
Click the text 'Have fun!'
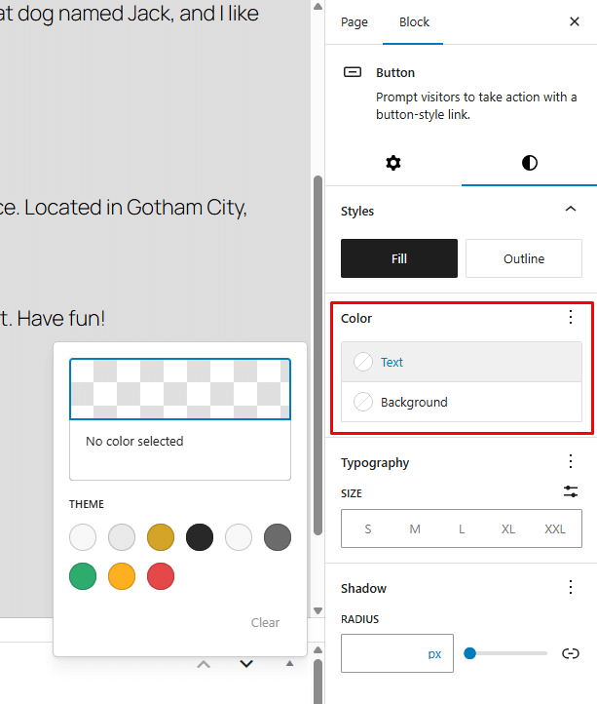click(x=61, y=318)
